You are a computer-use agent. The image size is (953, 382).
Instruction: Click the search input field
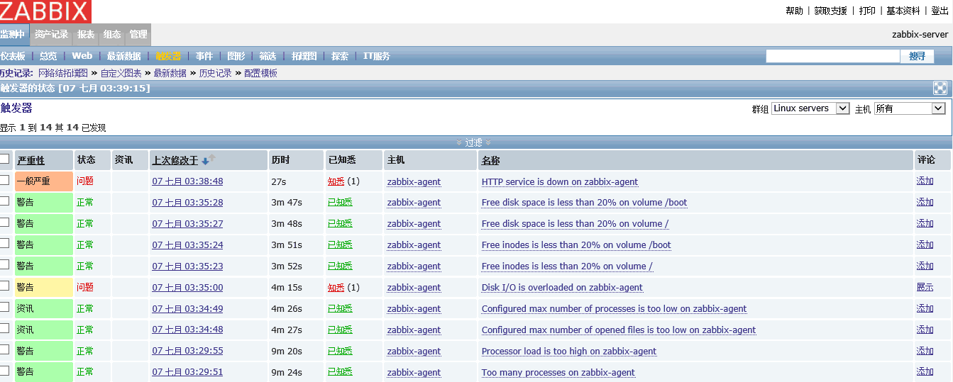832,56
